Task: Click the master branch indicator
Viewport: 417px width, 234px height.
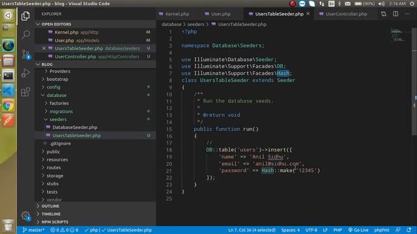Action: [33, 229]
